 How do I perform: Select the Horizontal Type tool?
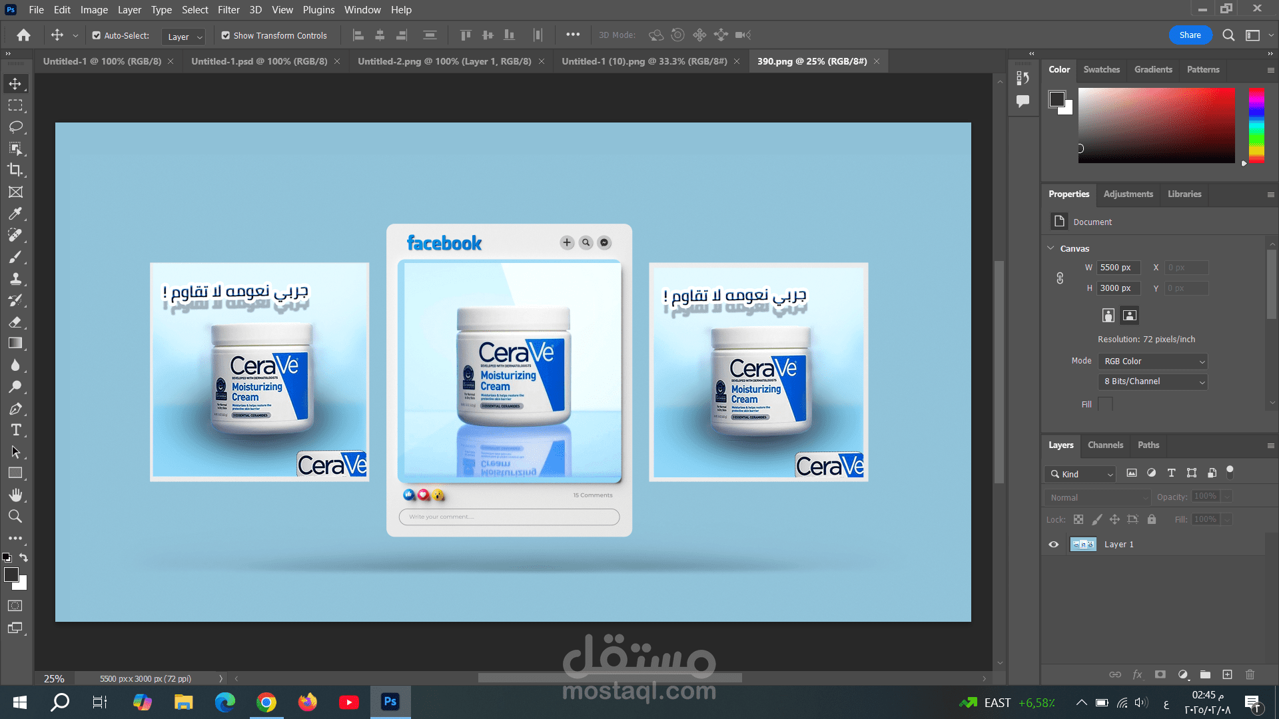[x=15, y=430]
